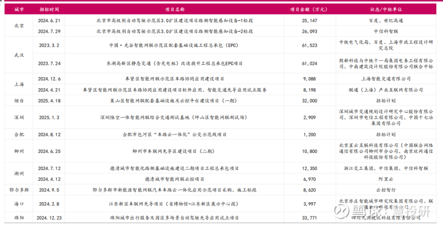Screen dimensions: 443x225
Task: Select the 深圳 city cell
Action: click(19, 117)
